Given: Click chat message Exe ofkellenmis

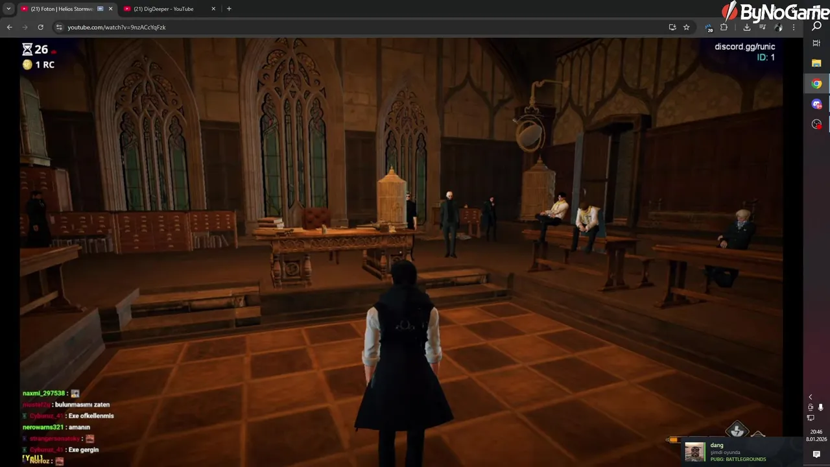Looking at the screenshot, I should pyautogui.click(x=91, y=416).
